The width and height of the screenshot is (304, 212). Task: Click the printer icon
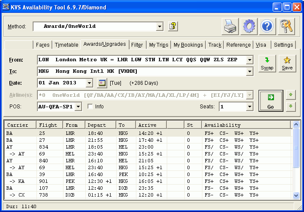coord(230,27)
